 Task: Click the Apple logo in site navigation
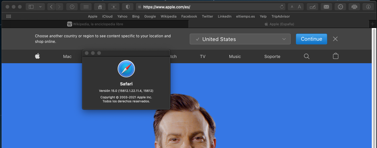pos(37,56)
